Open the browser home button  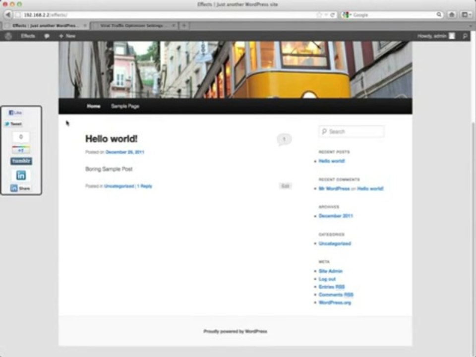452,14
